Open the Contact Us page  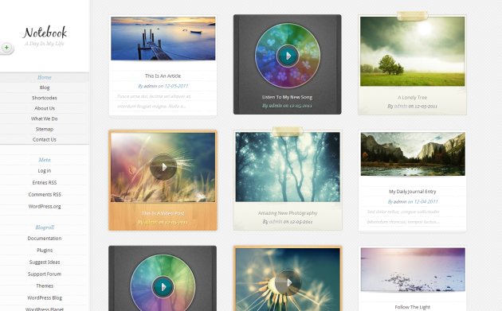(45, 139)
